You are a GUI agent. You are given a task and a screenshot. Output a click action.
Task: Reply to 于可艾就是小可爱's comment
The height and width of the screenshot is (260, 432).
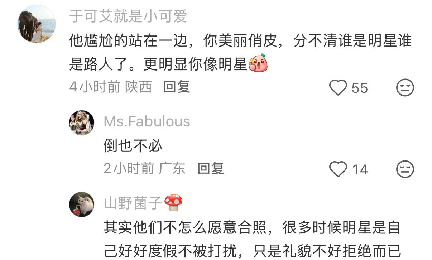click(x=177, y=87)
